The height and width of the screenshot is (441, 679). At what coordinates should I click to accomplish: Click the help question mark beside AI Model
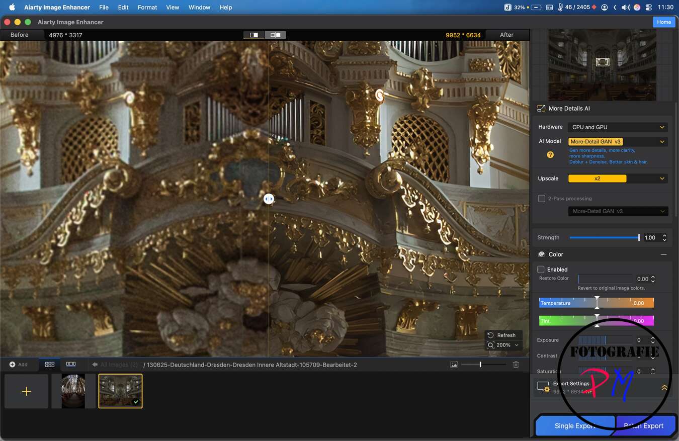(550, 155)
